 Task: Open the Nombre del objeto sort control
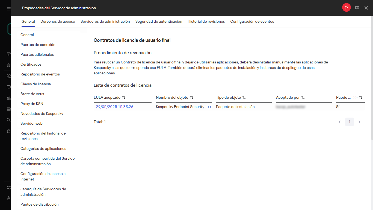coord(192,97)
